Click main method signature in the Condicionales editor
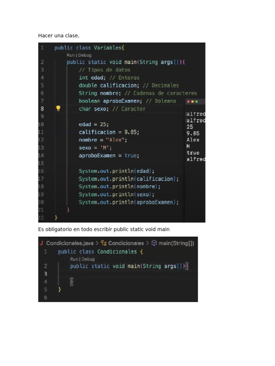The height and width of the screenshot is (366, 275). (x=129, y=266)
